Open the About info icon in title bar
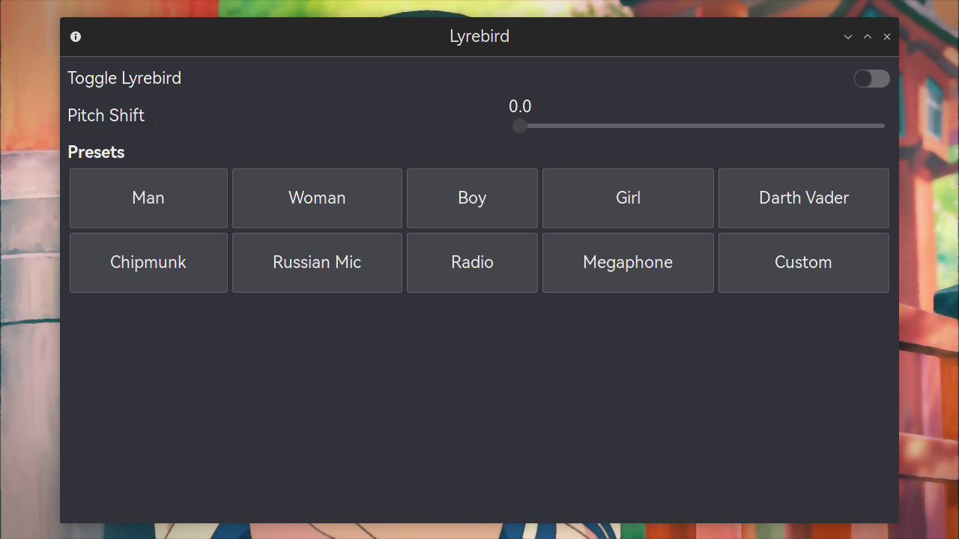 pyautogui.click(x=76, y=37)
